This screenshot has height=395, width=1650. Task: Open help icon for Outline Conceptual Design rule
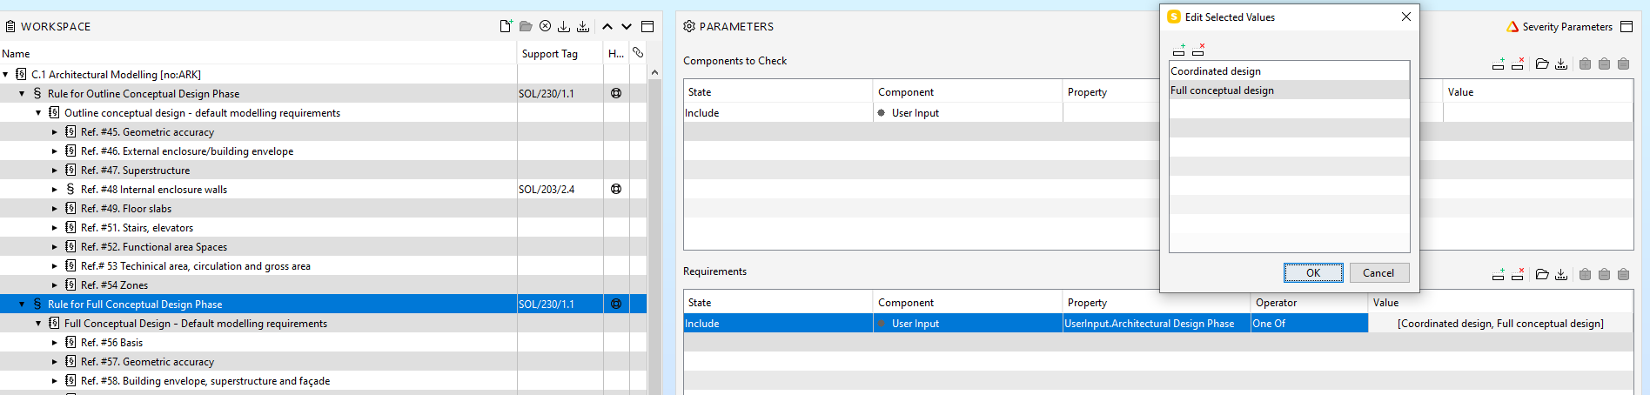tap(616, 93)
